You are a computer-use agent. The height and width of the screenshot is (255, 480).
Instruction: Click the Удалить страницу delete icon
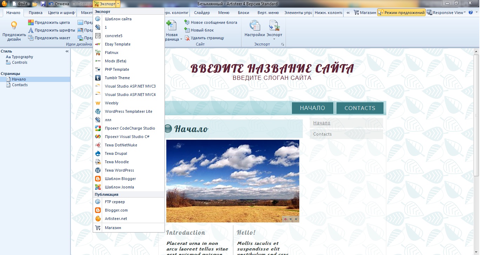click(187, 38)
